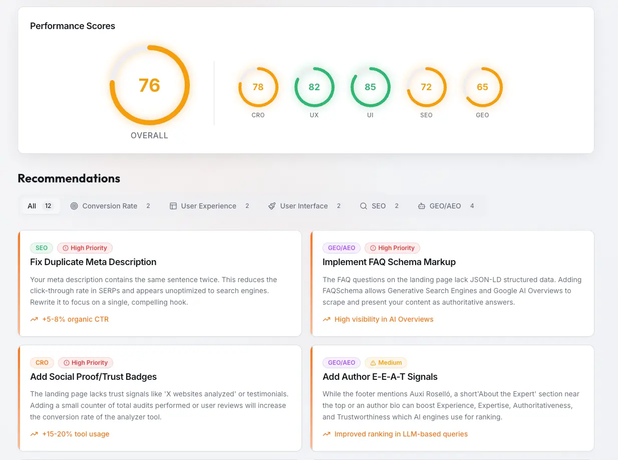Click the robot icon beside GEO/AEO

pyautogui.click(x=421, y=206)
